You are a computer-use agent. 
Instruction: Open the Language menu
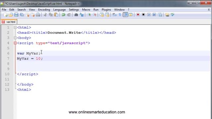(x=59, y=10)
